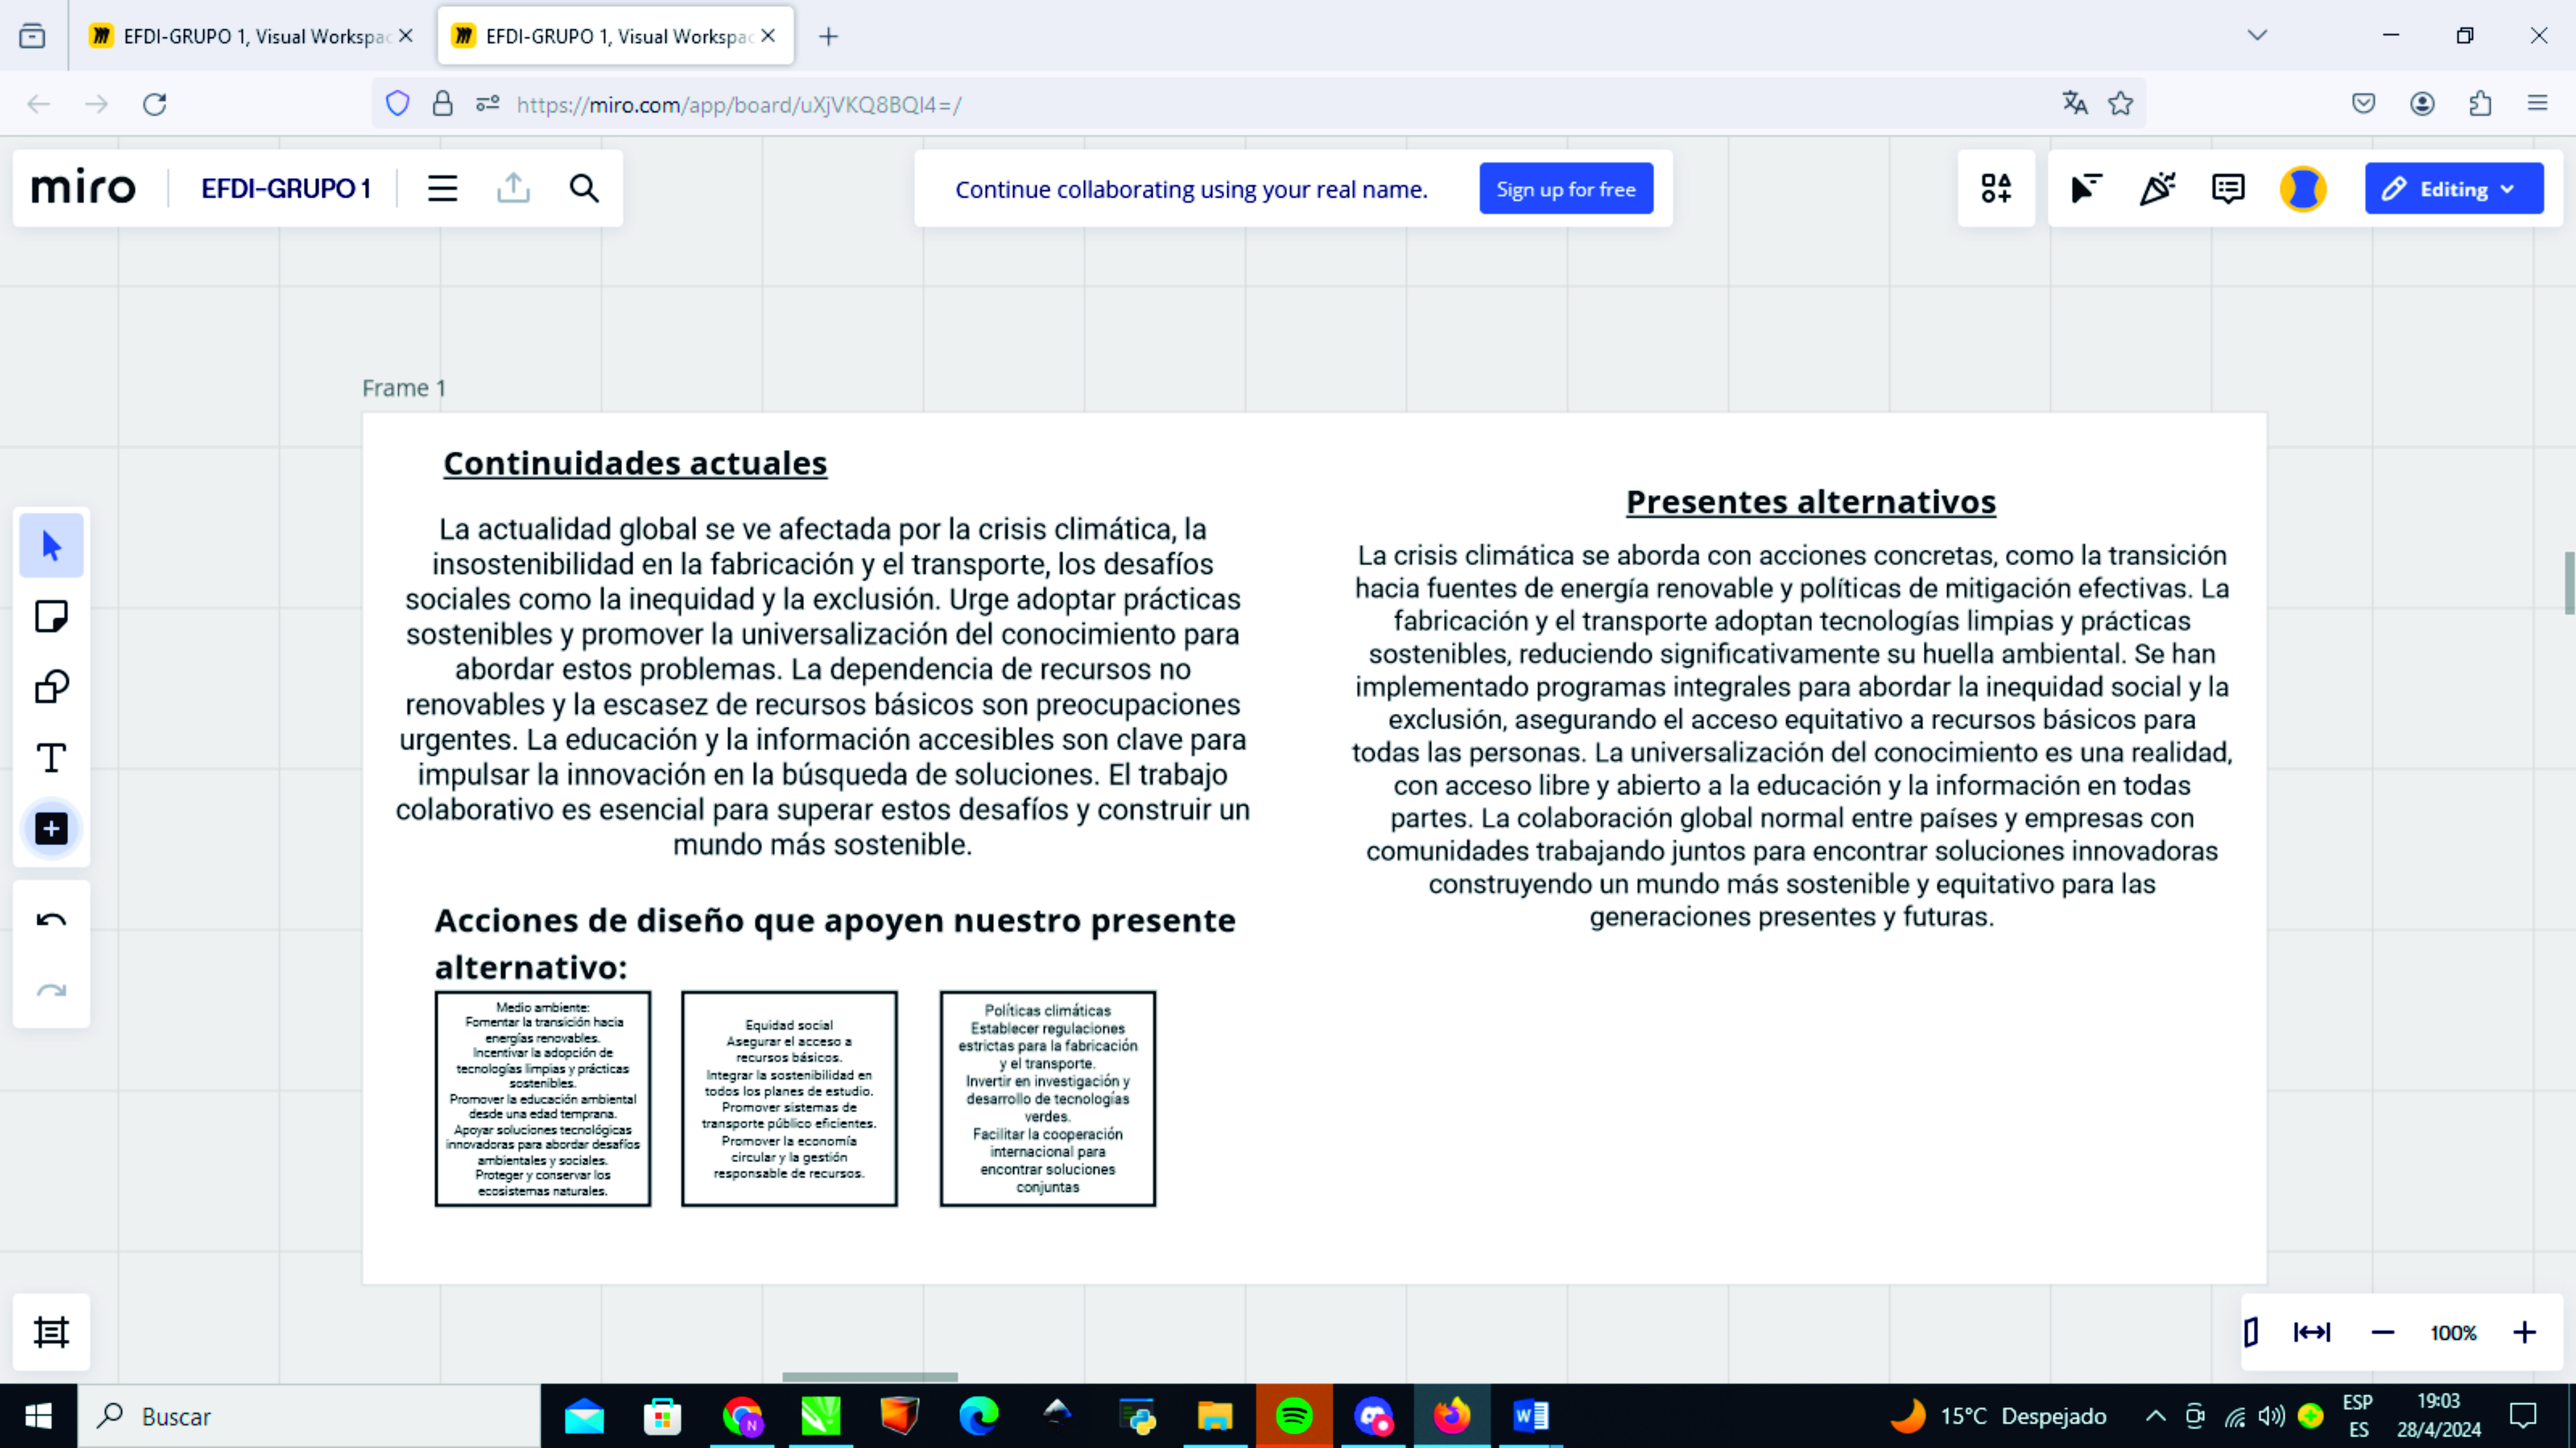The height and width of the screenshot is (1448, 2576).
Task: Go to the Miro logo home
Action: 83,188
